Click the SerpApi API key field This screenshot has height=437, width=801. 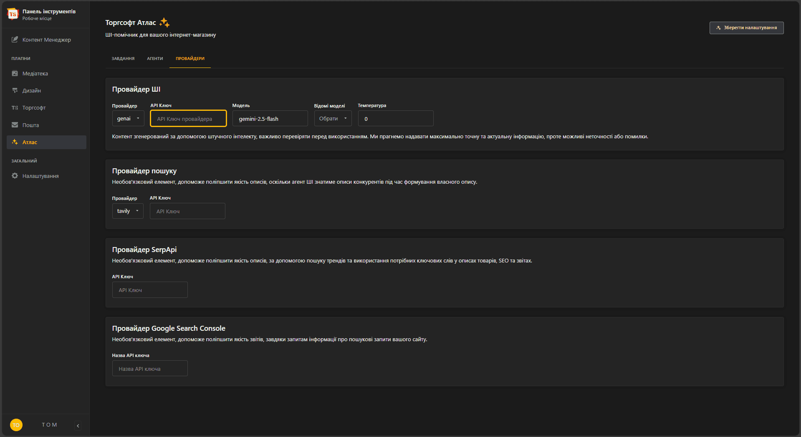[x=150, y=290]
